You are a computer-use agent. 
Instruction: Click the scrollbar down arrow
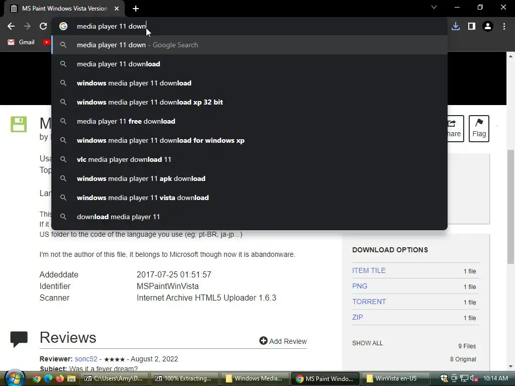(510, 366)
